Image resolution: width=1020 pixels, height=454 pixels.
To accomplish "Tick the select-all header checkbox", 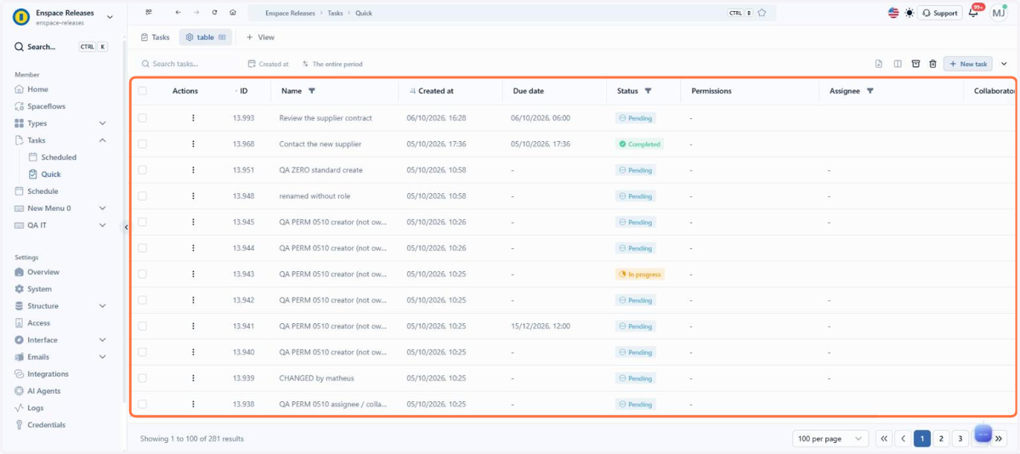I will coord(142,91).
